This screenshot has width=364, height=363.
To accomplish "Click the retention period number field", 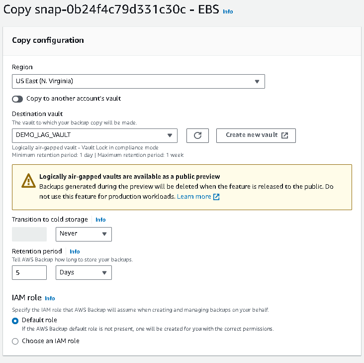I will (x=29, y=272).
